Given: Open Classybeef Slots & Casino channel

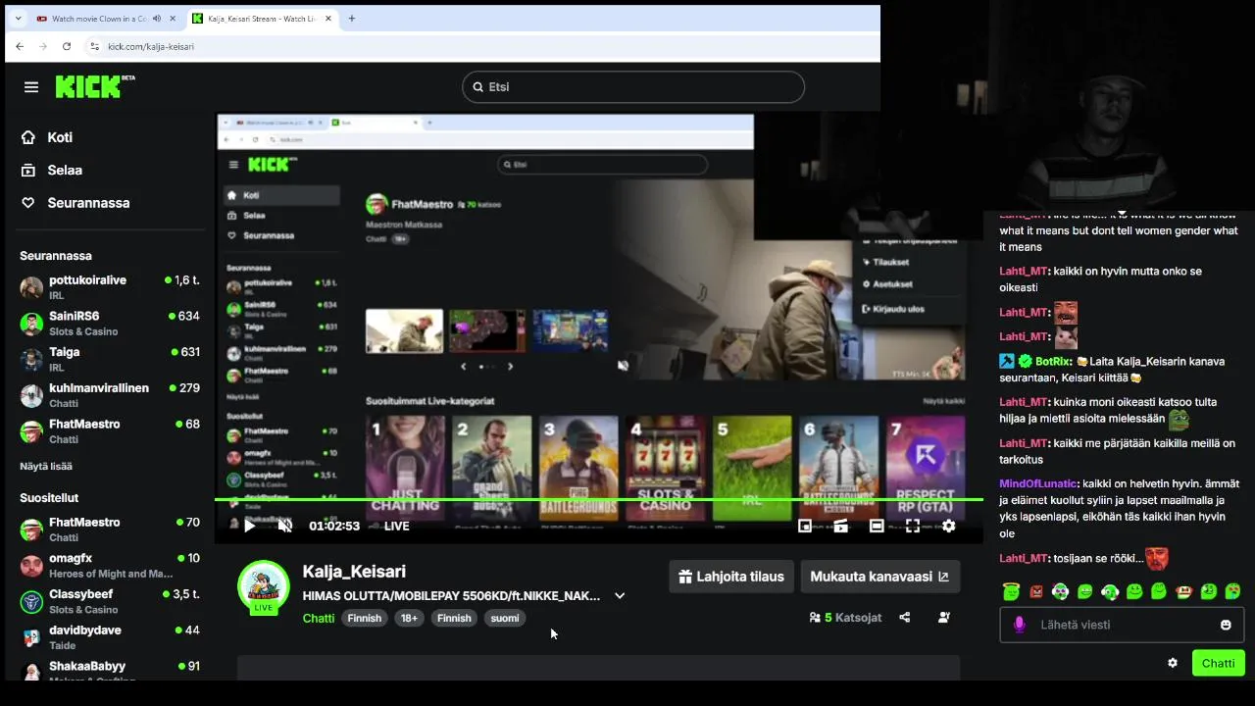Looking at the screenshot, I should coord(110,601).
